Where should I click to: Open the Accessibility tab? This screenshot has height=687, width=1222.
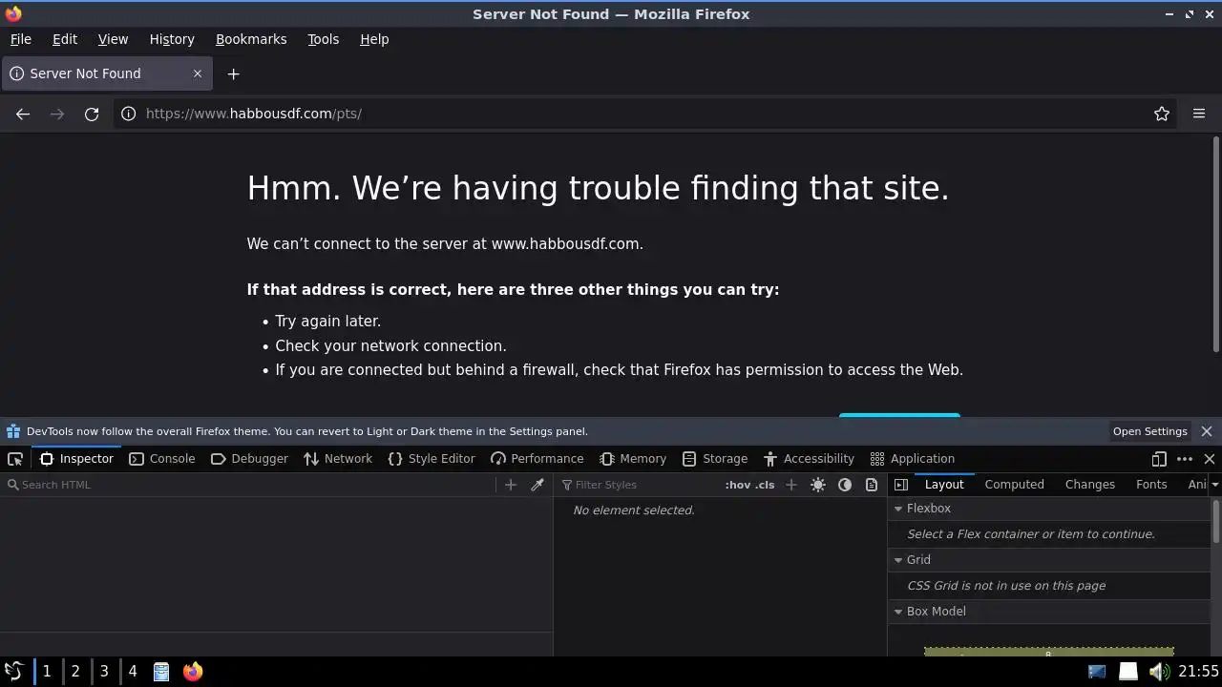[809, 459]
